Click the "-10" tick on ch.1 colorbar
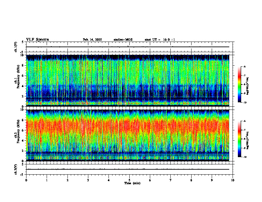Viewport: 262px width, 202px height. (x=245, y=103)
